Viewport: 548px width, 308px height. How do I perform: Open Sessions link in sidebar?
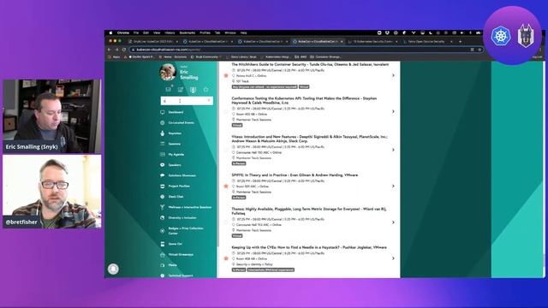(x=175, y=144)
